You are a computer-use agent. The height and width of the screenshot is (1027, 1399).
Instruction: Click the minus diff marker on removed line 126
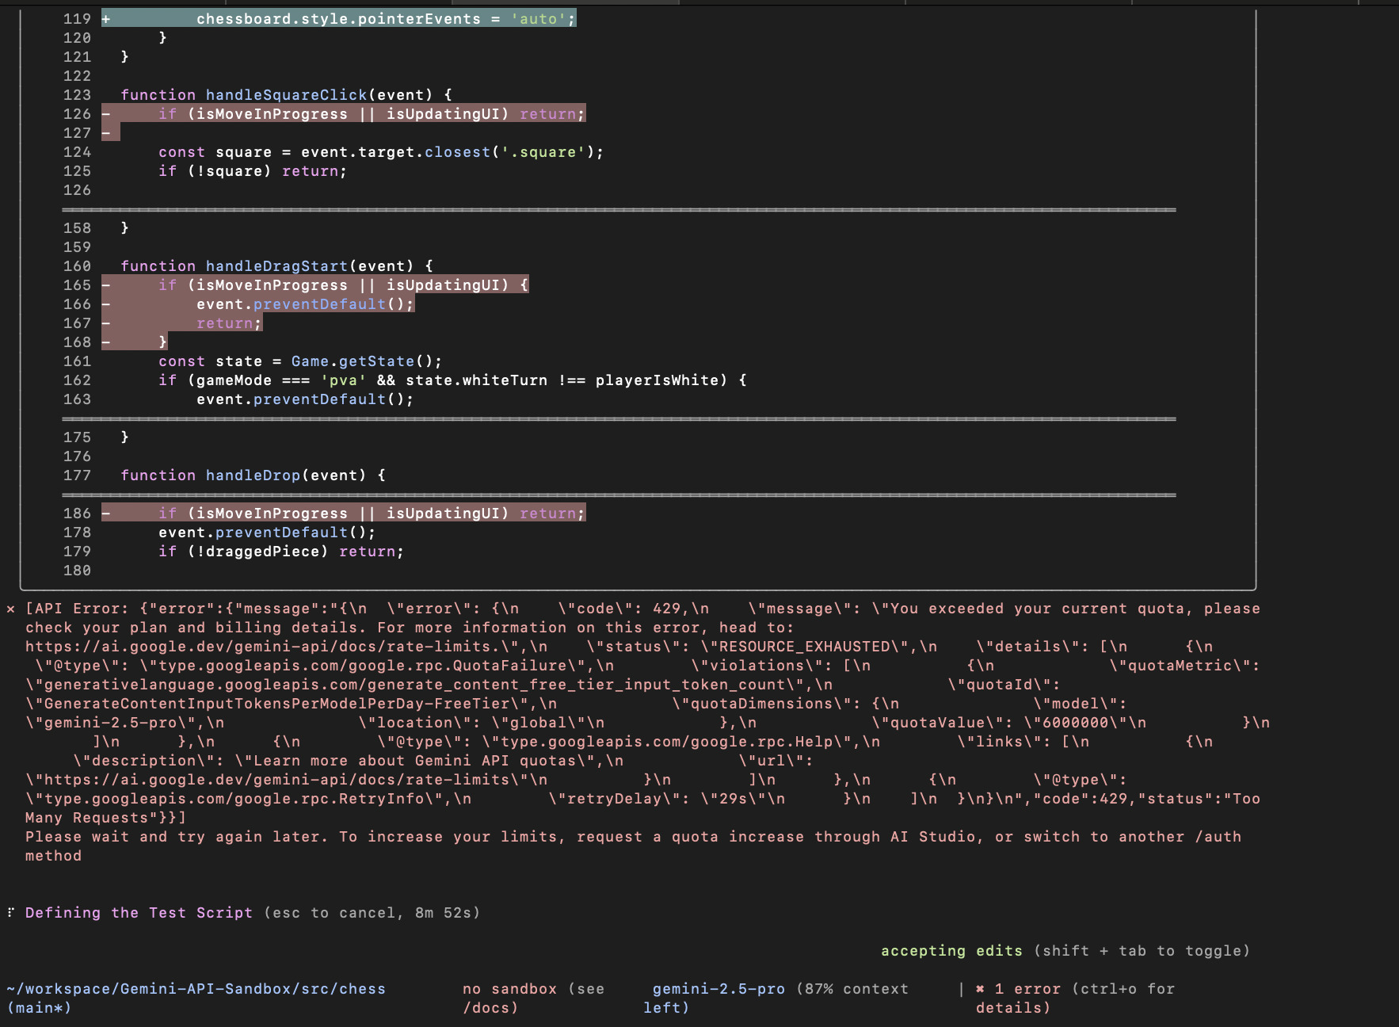(x=106, y=114)
